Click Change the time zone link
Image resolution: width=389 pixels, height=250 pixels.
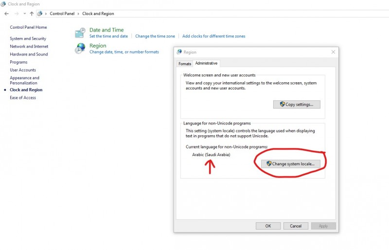[x=155, y=36]
